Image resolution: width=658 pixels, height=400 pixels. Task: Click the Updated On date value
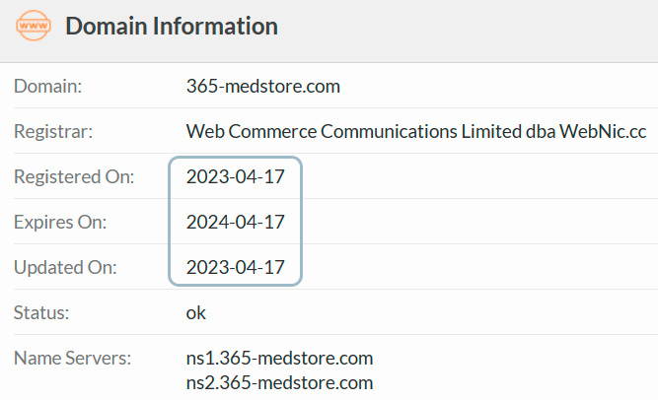tap(236, 268)
